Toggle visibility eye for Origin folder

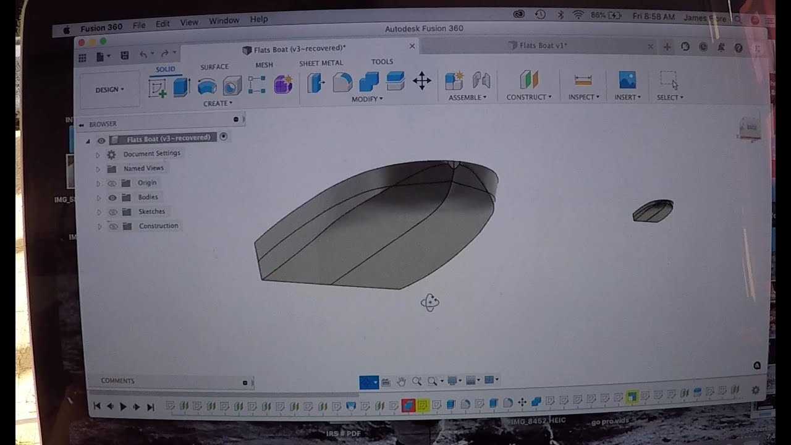coord(112,184)
